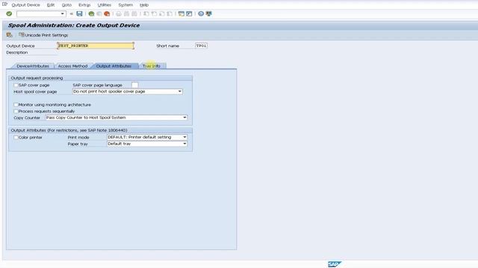This screenshot has height=268, width=478.
Task: Click the 'SAP cover page language' label
Action: (x=98, y=85)
